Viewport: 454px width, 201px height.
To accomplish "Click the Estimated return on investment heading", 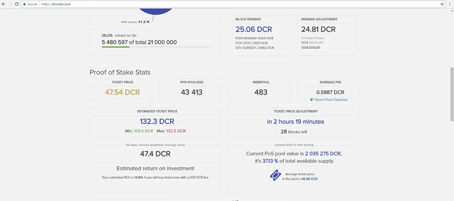I will pos(155,168).
